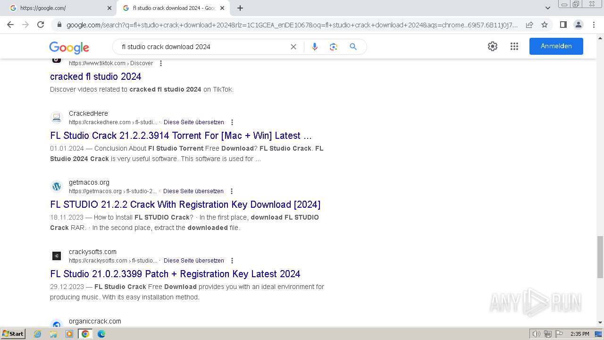Open FL Studio 21.0.2.3399 Patch result

(x=175, y=274)
